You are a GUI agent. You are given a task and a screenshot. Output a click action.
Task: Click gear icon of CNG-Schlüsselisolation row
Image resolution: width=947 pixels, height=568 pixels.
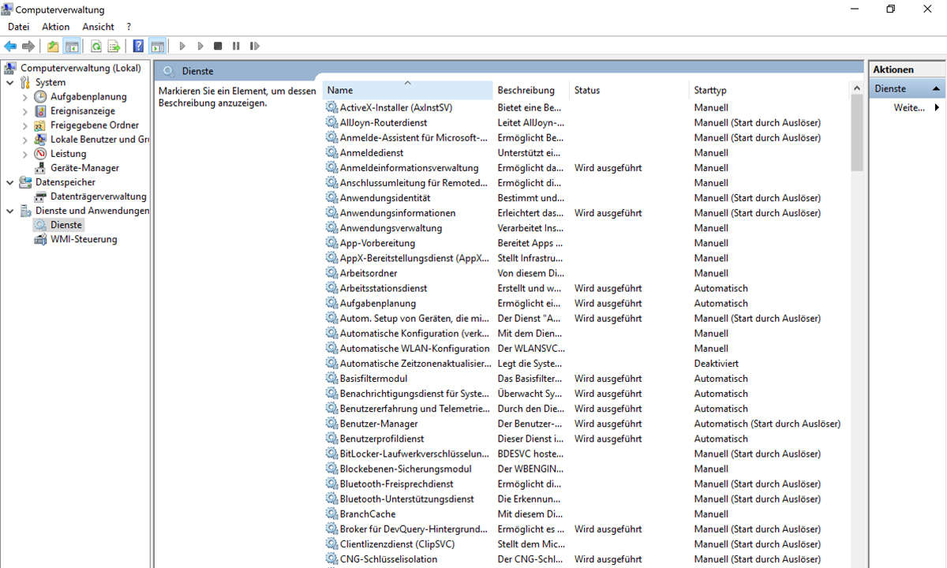point(331,559)
